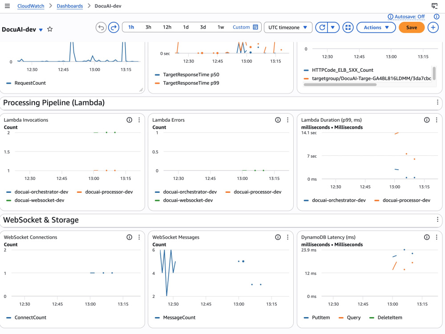The width and height of the screenshot is (445, 334).
Task: Click the undo arrow button
Action: click(101, 28)
